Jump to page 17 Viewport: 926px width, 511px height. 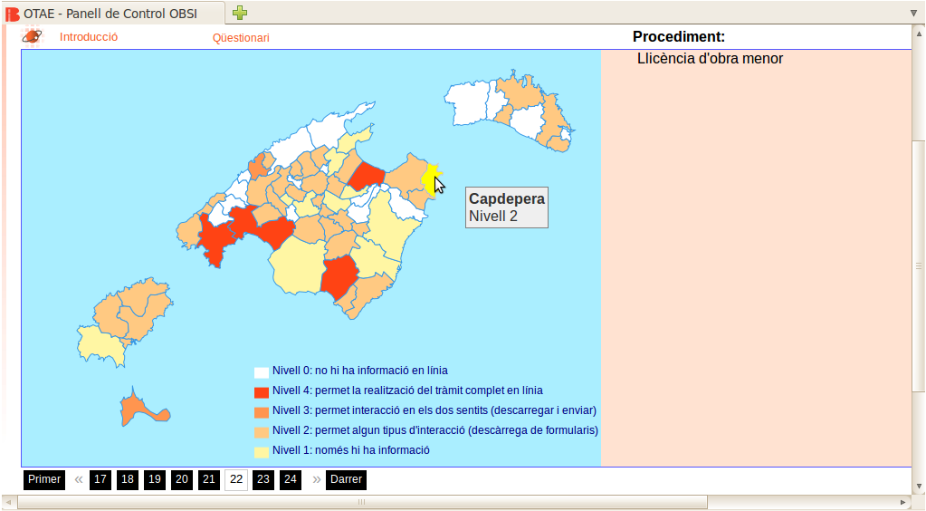pos(100,479)
